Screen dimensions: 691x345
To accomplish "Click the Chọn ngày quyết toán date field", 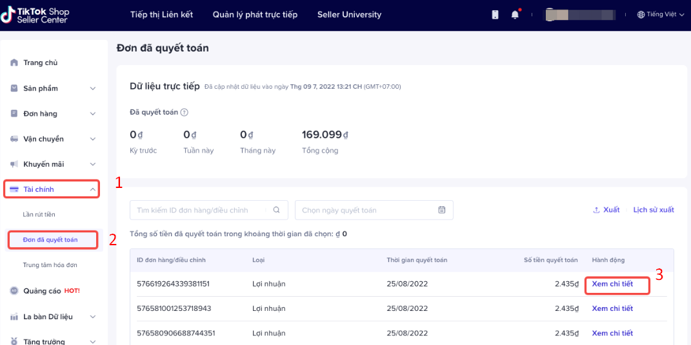I will pos(374,210).
